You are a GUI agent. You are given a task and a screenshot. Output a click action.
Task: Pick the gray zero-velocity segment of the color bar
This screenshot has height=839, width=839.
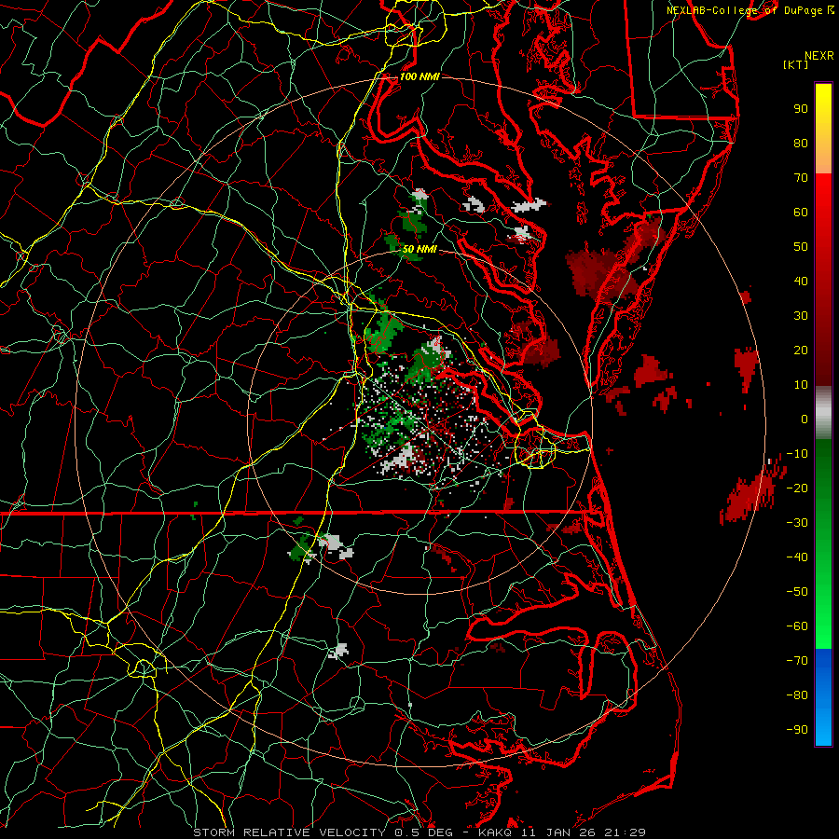(823, 413)
